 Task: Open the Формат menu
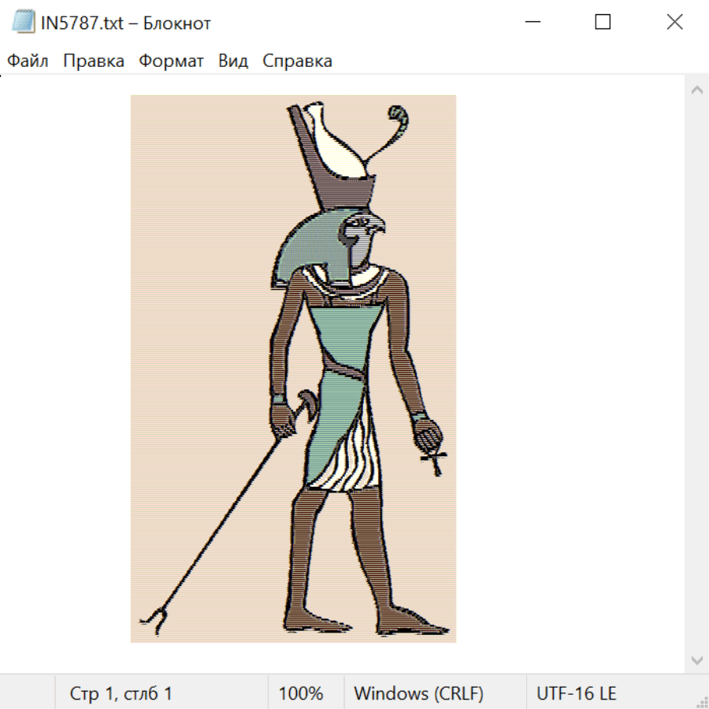click(x=171, y=61)
